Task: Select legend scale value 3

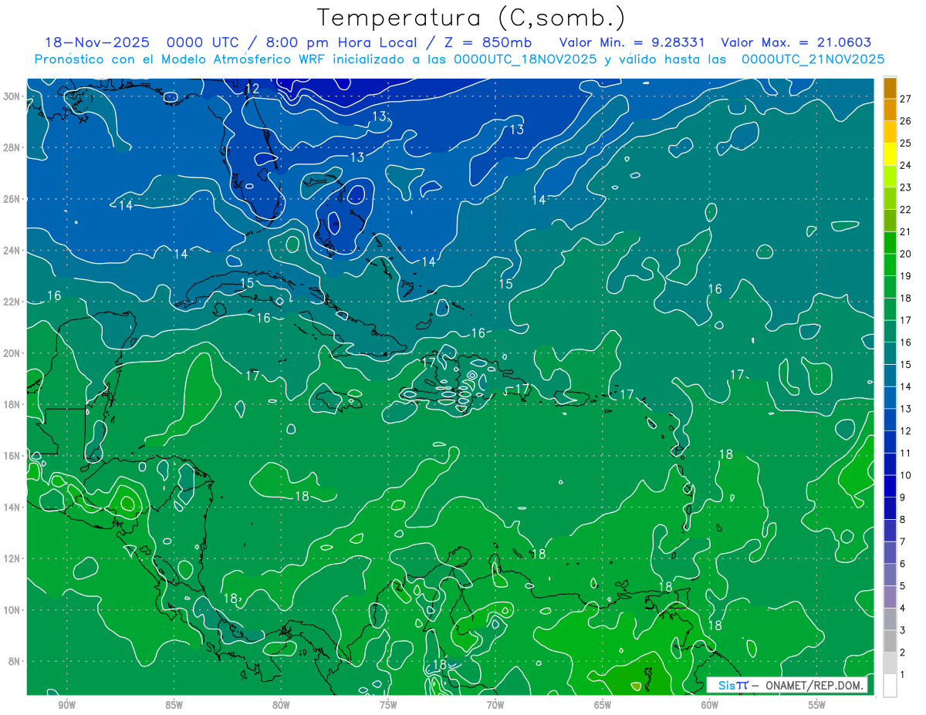Action: point(903,630)
